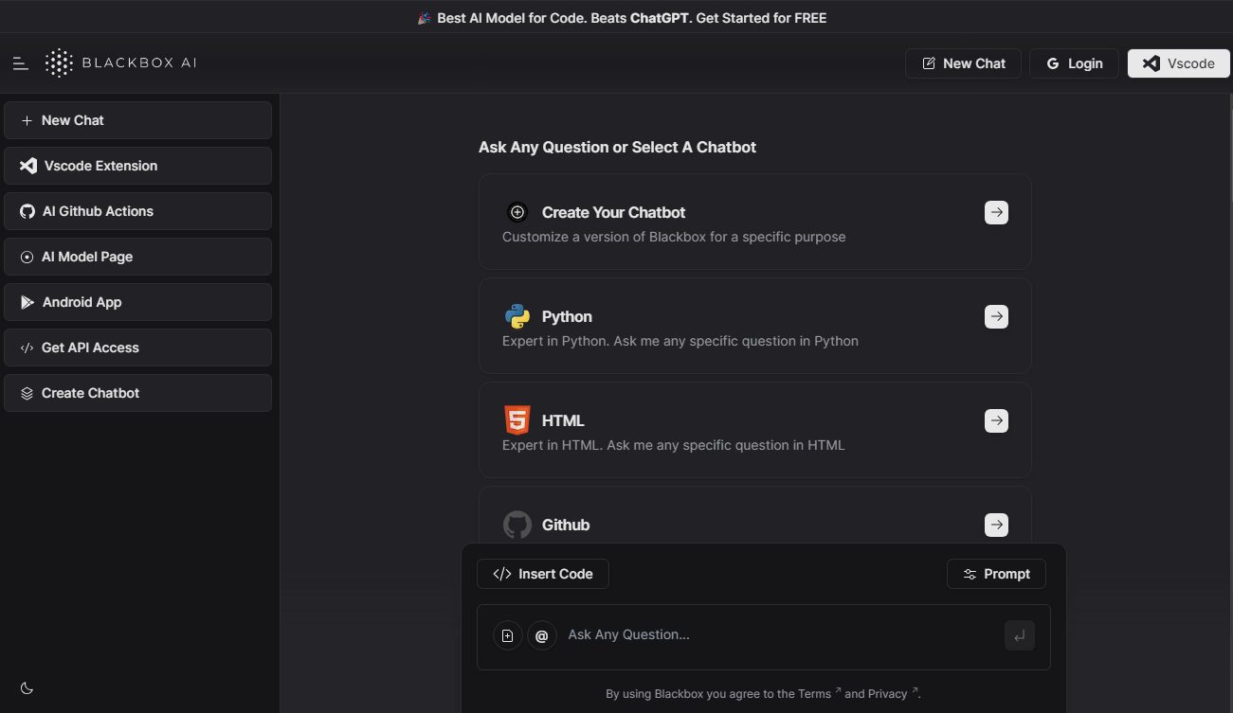Screen dimensions: 1233x713
Task: Click arrow on HTML chatbot card
Action: 996,420
